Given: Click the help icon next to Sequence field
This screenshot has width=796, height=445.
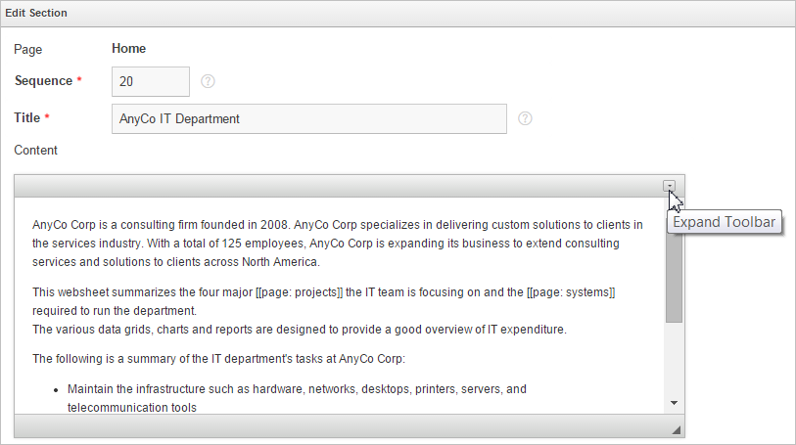Looking at the screenshot, I should click(208, 81).
